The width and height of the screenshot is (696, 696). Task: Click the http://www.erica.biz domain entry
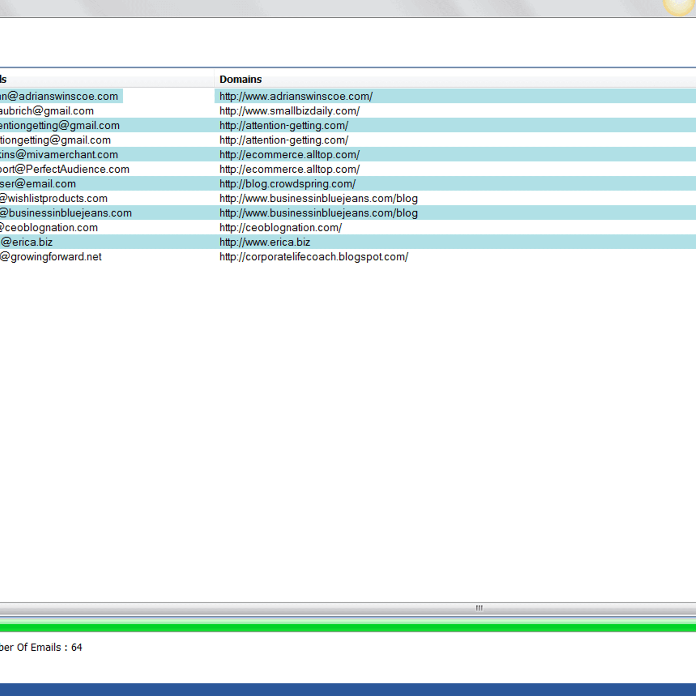(264, 242)
